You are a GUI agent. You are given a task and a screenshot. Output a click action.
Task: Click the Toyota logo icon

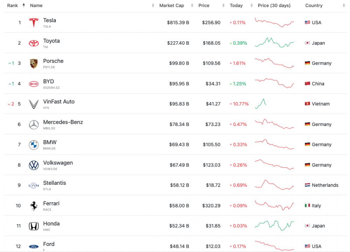click(34, 43)
